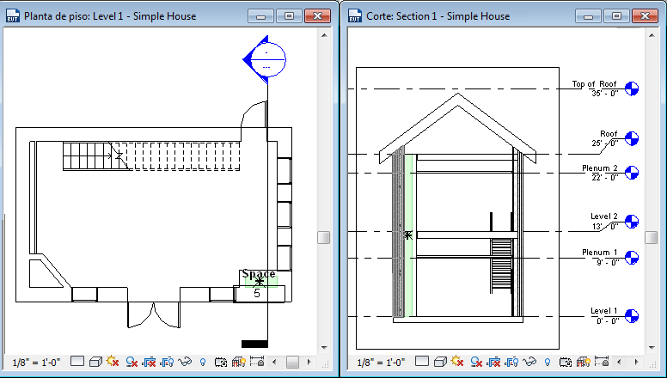Toggle Shadows in Level 1 plan window
The height and width of the screenshot is (378, 667).
(x=132, y=362)
